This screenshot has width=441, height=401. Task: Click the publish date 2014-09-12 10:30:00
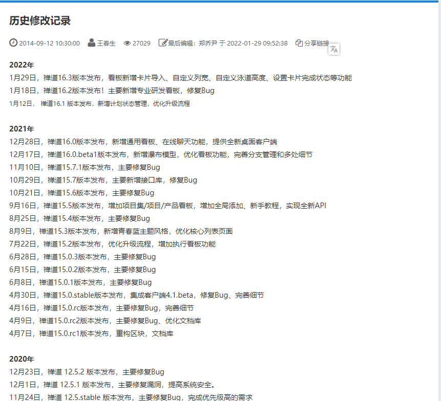click(50, 43)
